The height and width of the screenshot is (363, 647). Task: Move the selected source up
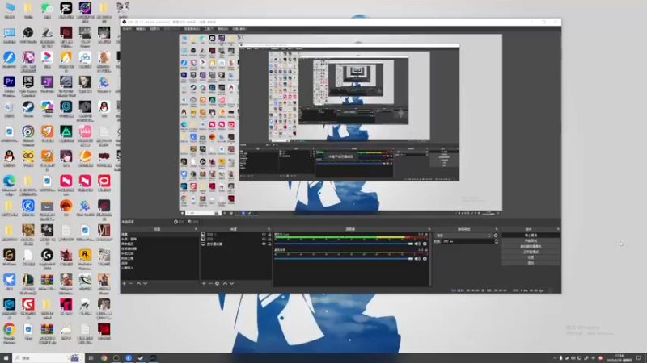(x=226, y=284)
